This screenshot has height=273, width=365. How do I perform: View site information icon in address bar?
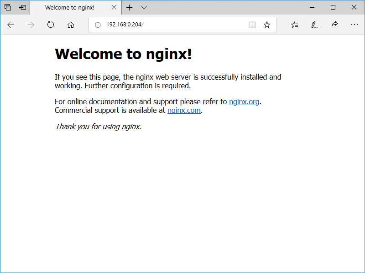coord(98,25)
